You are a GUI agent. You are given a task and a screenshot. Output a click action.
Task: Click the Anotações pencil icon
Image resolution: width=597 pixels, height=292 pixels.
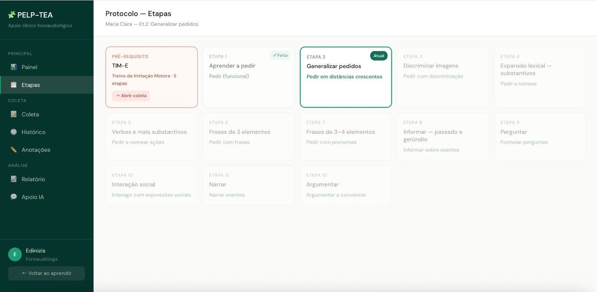[x=14, y=150]
